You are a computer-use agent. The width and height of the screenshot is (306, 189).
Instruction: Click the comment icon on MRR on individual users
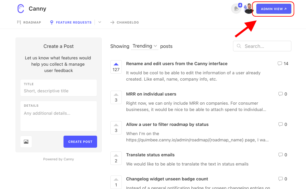click(x=280, y=94)
